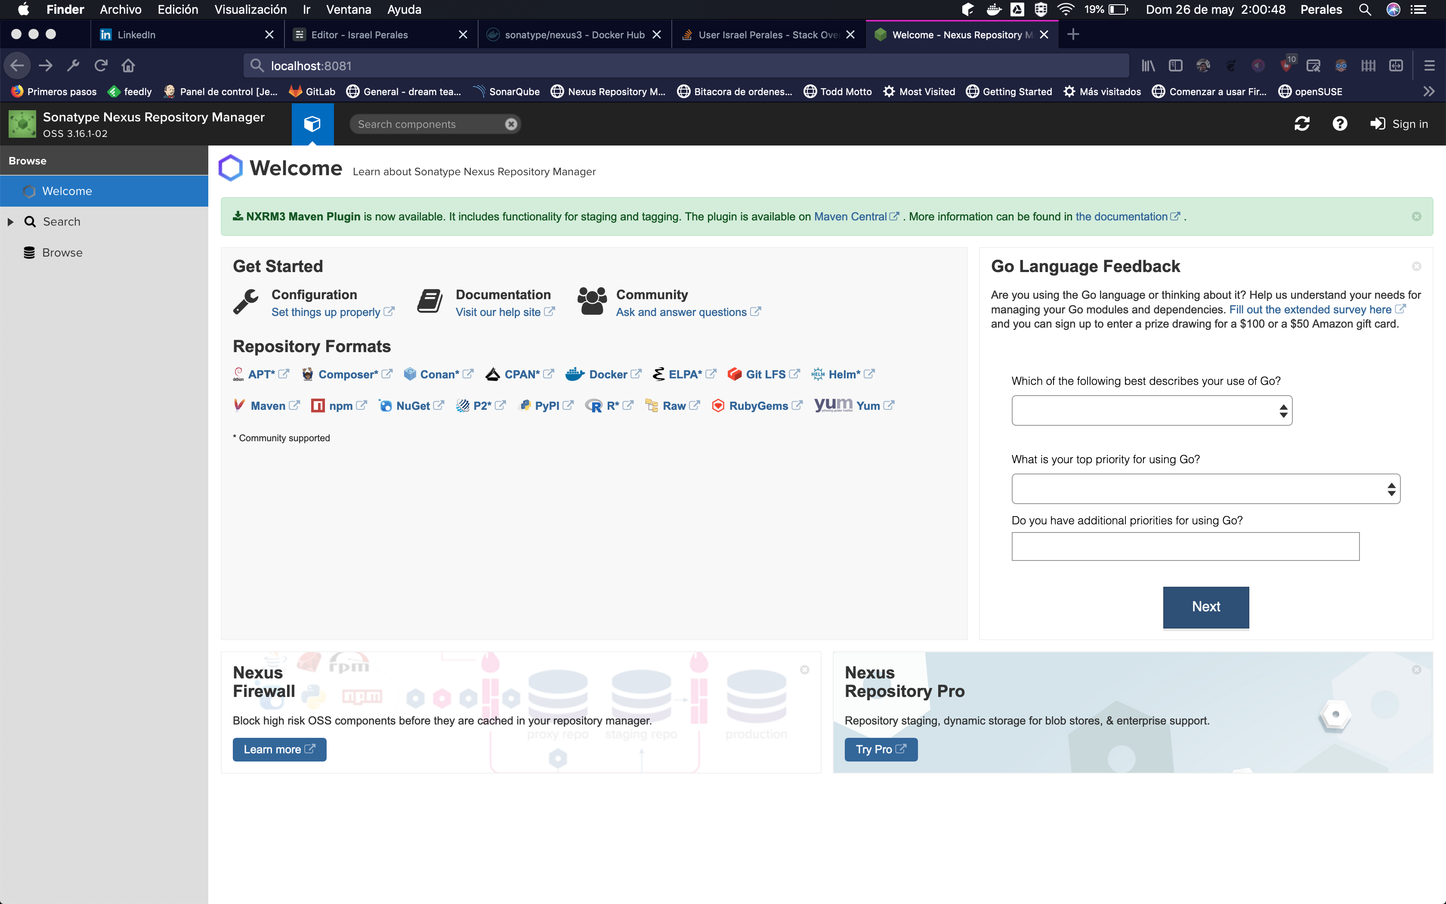Viewport: 1446px width, 904px height.
Task: Open the Docker format link
Action: click(603, 374)
